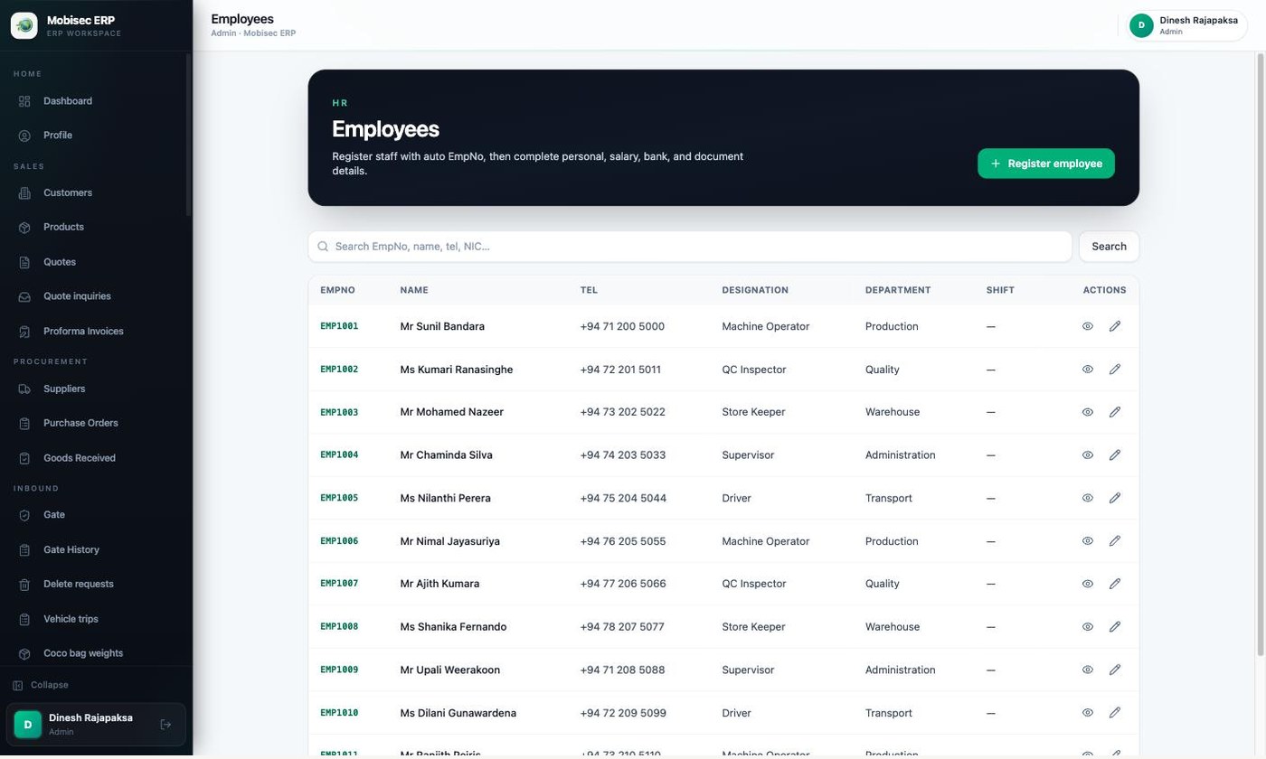View details for Ms Nilanthi Perera
1266x759 pixels.
tap(1088, 498)
